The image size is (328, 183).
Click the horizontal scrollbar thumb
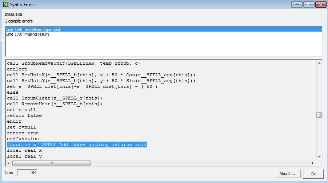[x=52, y=163]
